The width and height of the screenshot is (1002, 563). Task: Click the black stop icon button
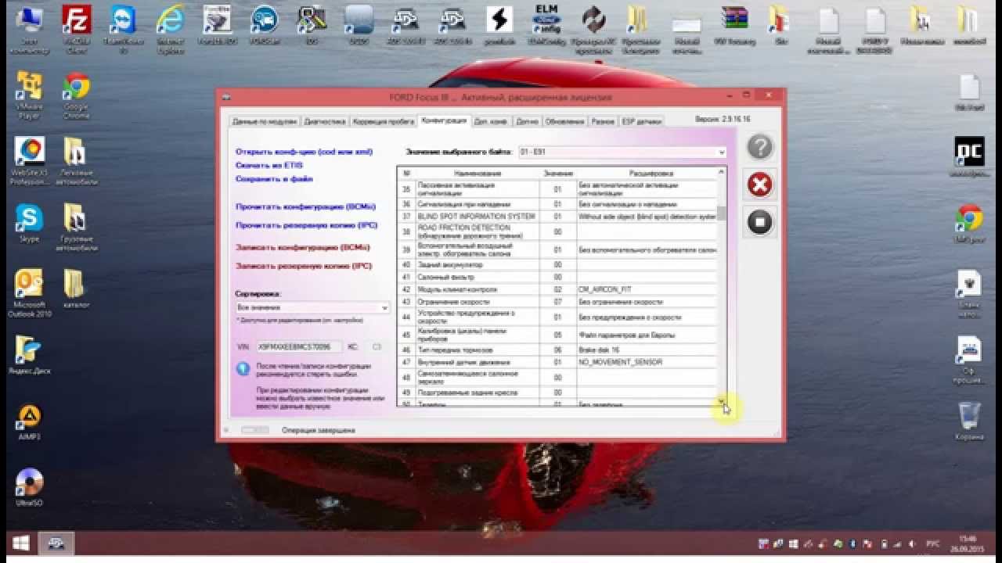tap(759, 222)
